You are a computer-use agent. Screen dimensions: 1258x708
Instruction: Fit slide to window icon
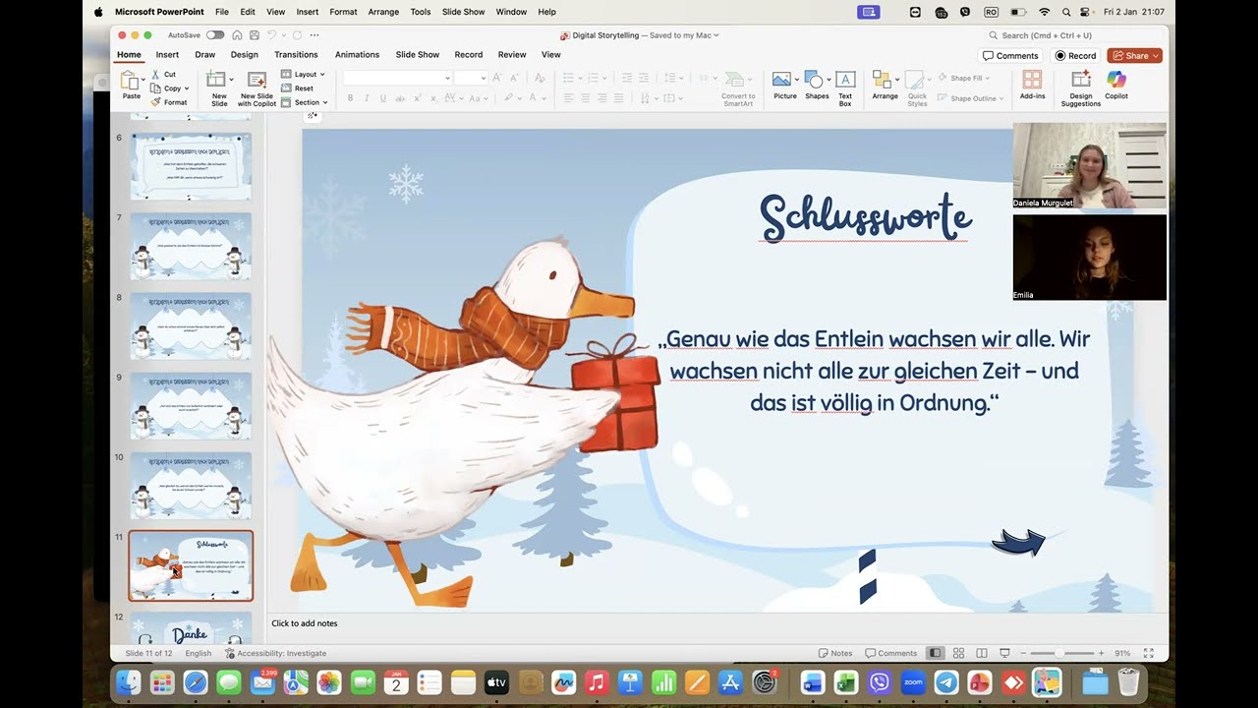point(1149,653)
